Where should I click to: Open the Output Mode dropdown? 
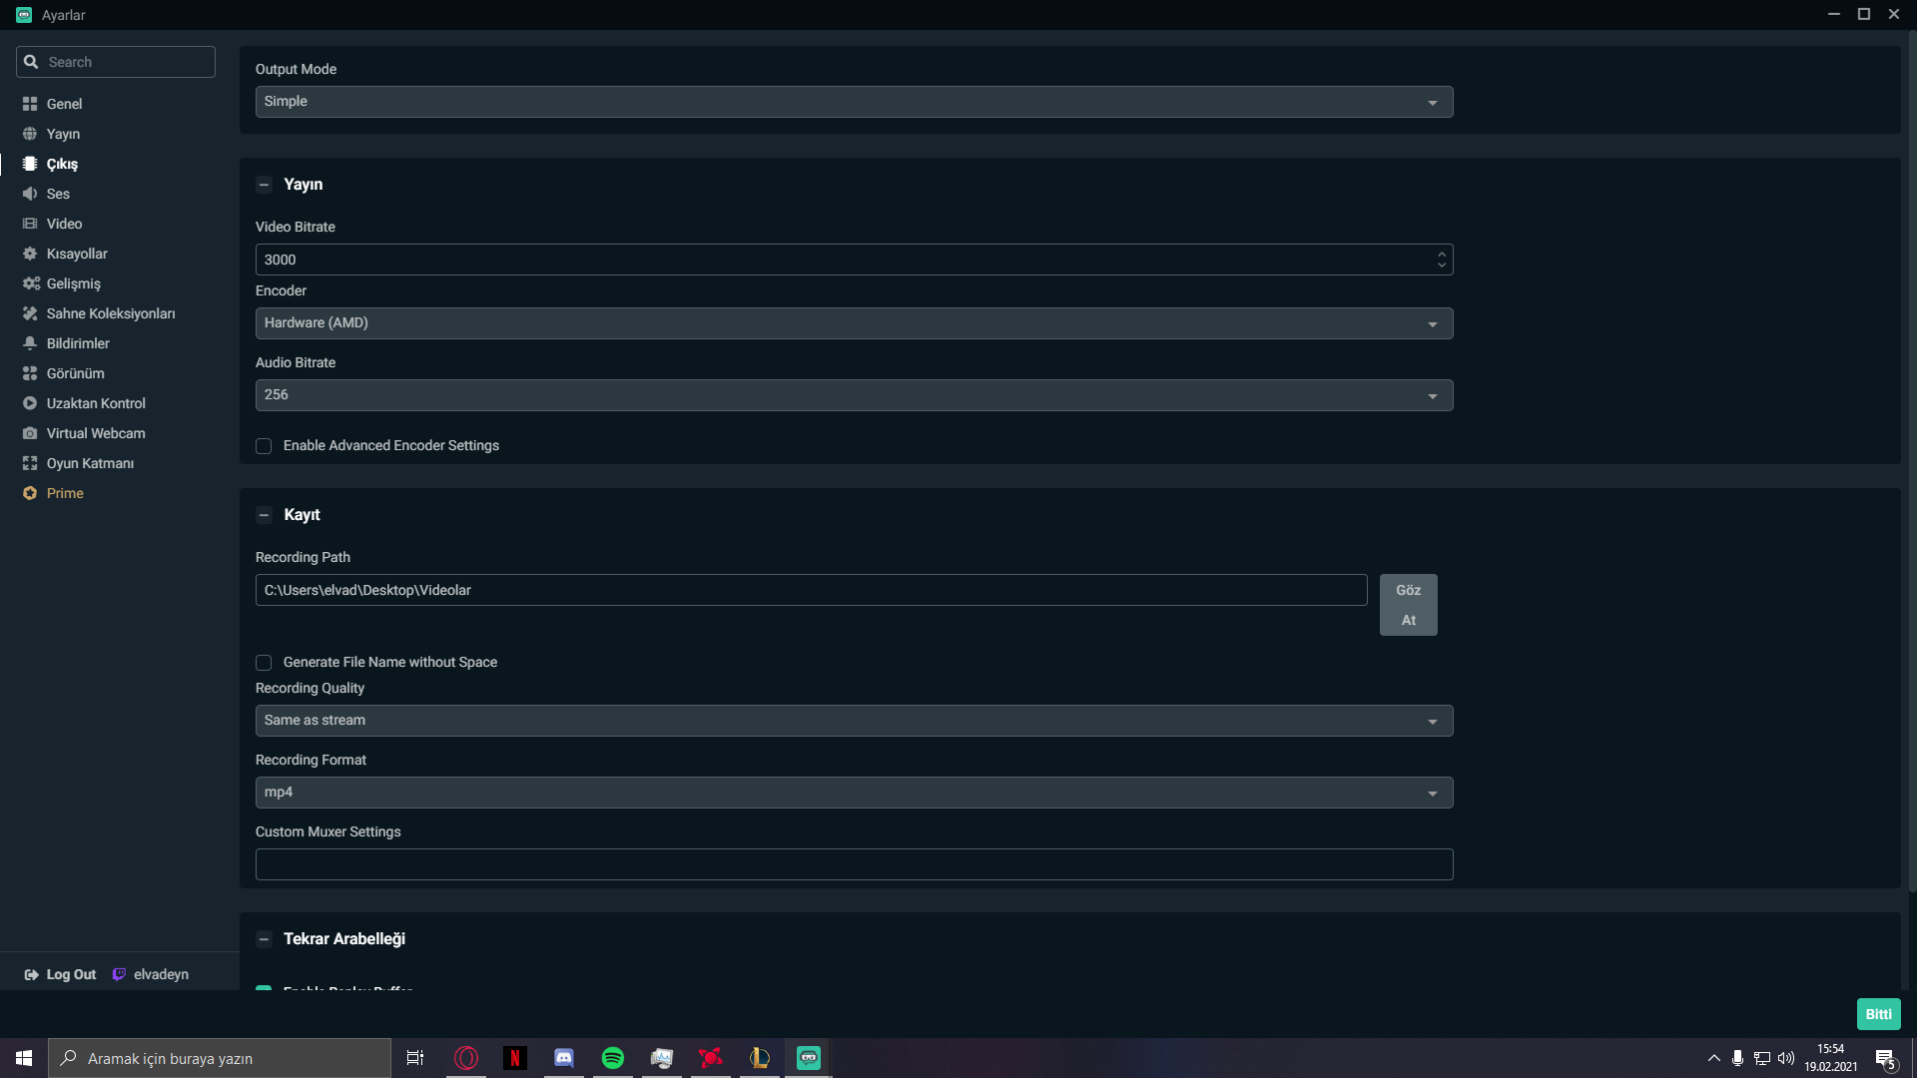pos(854,102)
